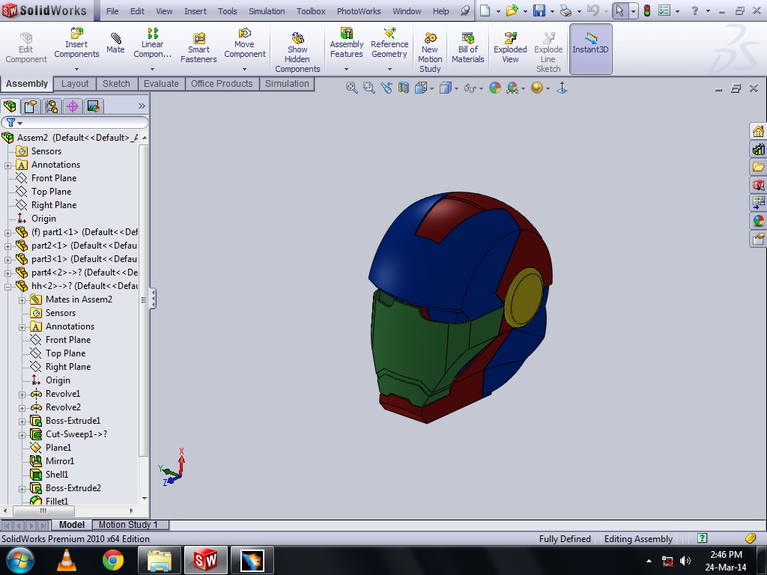
Task: Click Rebuild traffic light icon
Action: pyautogui.click(x=647, y=10)
